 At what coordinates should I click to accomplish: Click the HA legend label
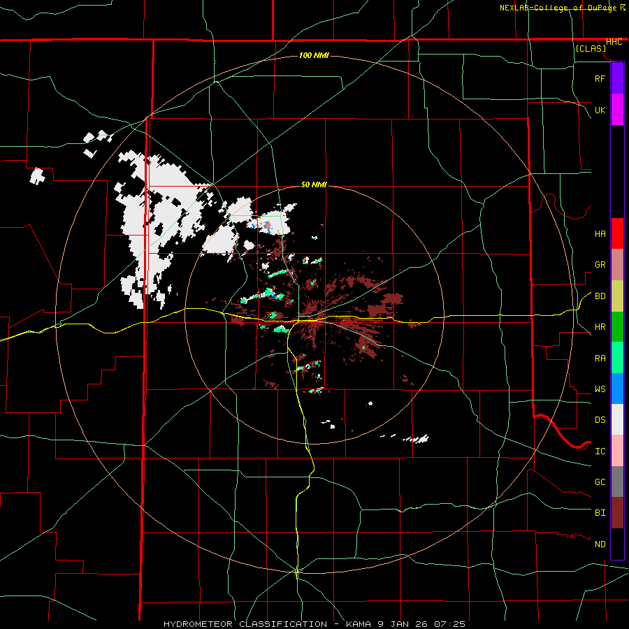tap(600, 233)
